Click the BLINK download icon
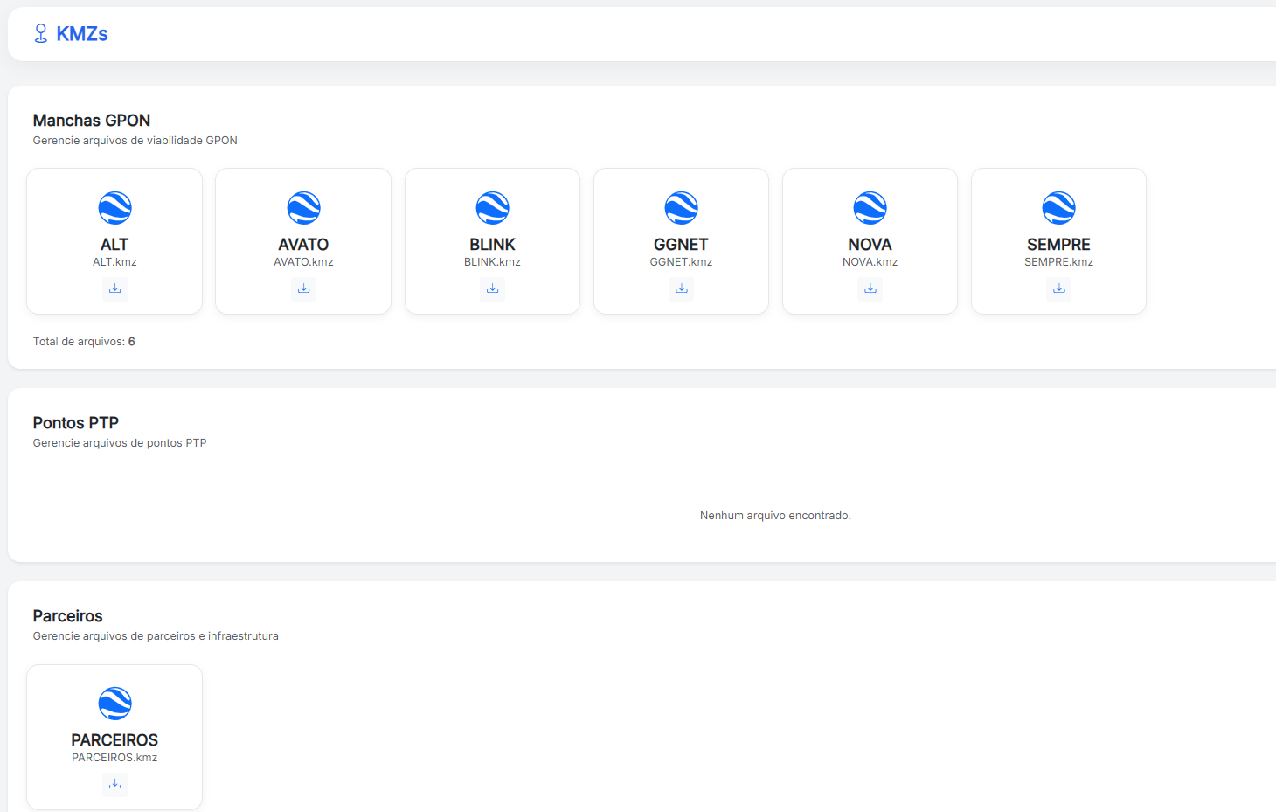1276x812 pixels. pos(492,288)
